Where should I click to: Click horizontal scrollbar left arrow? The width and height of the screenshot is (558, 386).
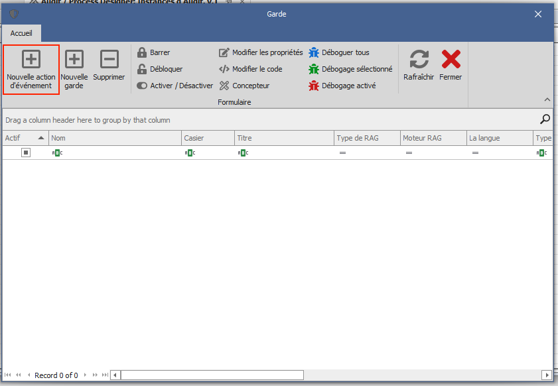coord(115,375)
